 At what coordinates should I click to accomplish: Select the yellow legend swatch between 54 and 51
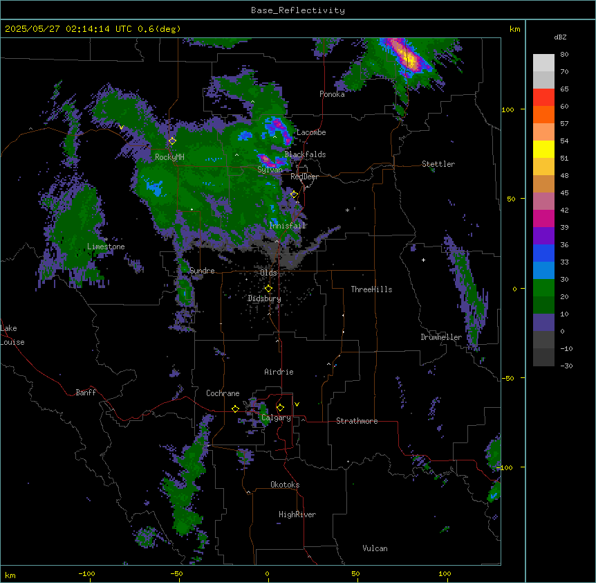[x=543, y=149]
